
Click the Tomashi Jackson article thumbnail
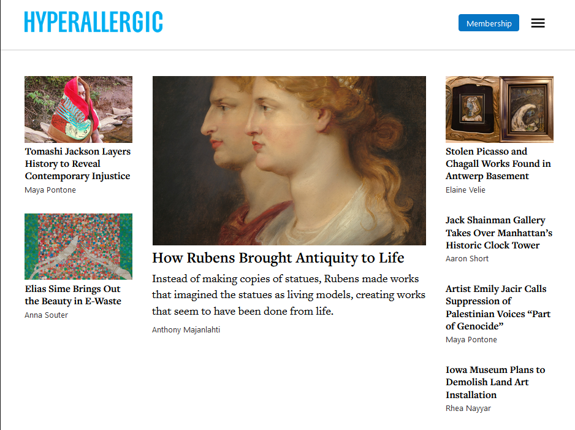click(x=78, y=109)
